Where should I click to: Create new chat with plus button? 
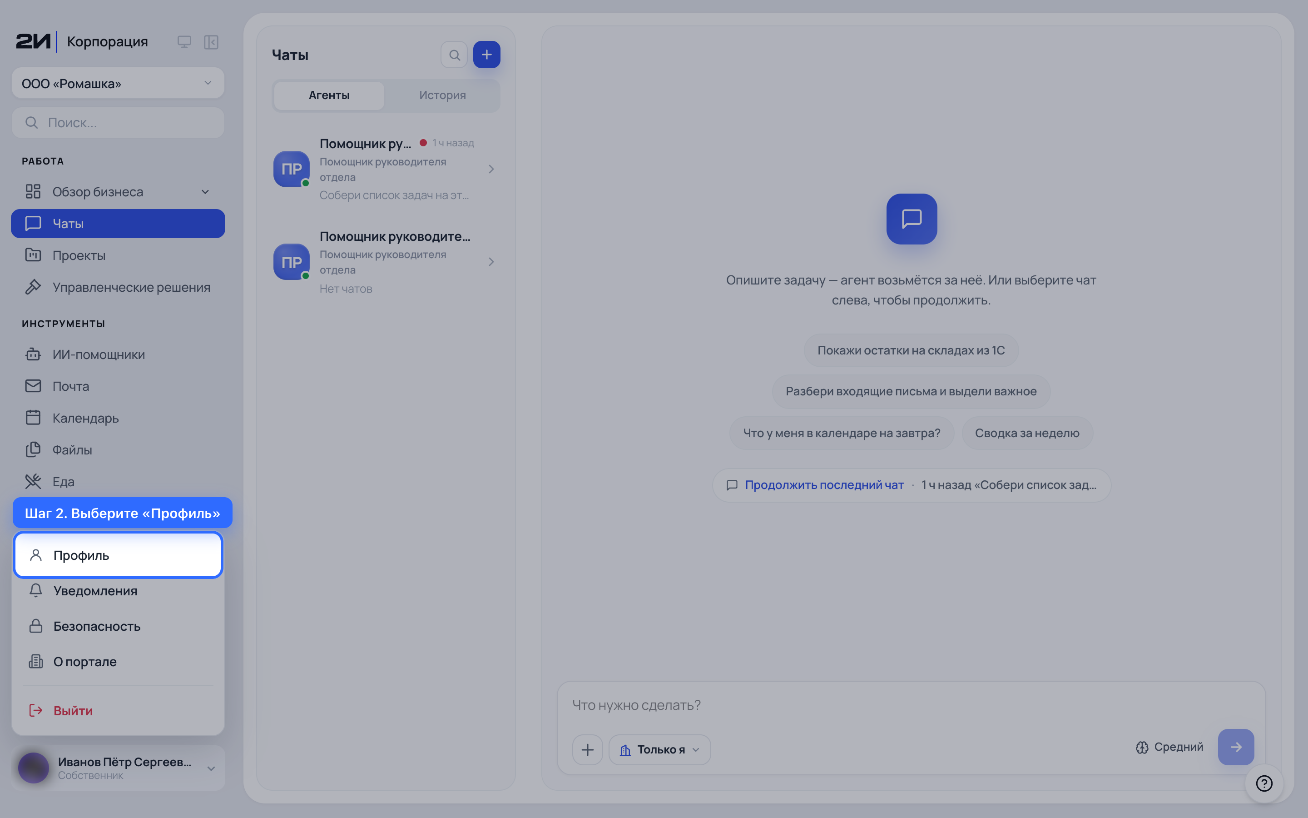[486, 55]
